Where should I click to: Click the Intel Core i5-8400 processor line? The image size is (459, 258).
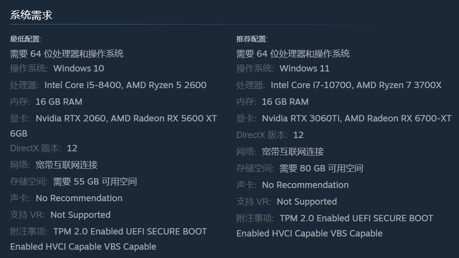pos(125,85)
